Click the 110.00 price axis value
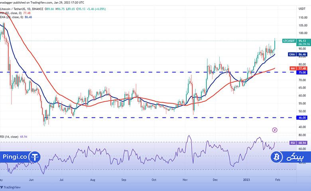The width and height of the screenshot is (311, 191). (x=303, y=18)
